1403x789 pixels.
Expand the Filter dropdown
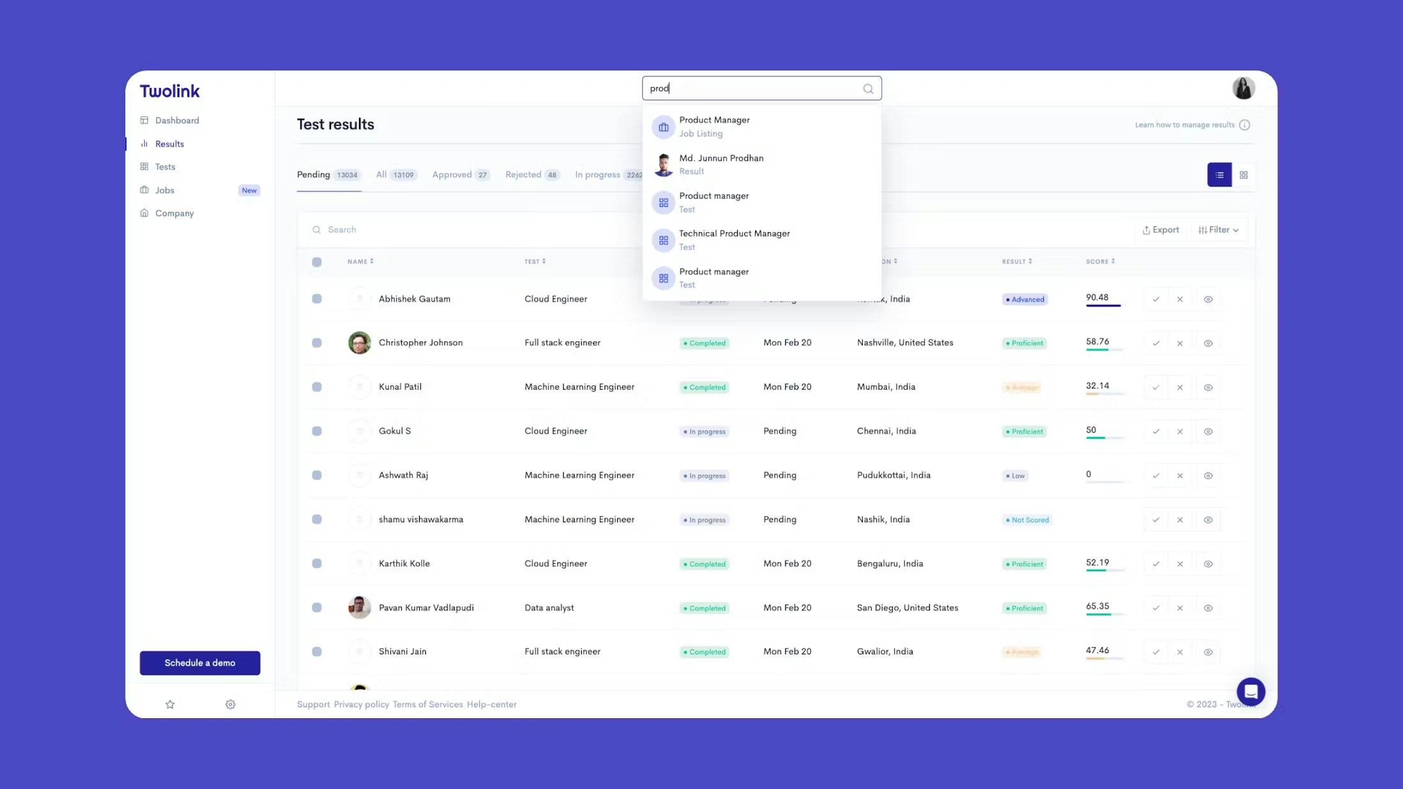tap(1218, 230)
